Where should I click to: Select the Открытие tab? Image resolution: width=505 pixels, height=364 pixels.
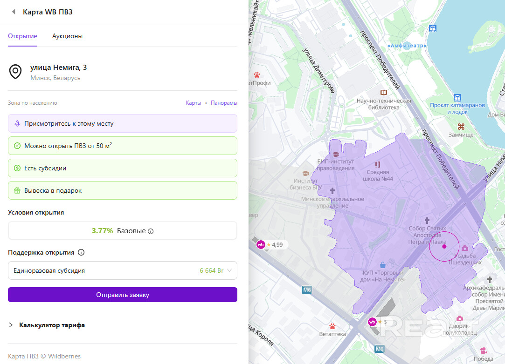[x=22, y=36]
